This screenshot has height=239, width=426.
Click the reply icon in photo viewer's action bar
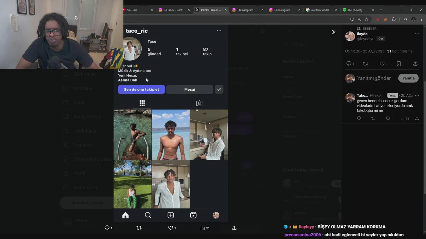click(107, 228)
